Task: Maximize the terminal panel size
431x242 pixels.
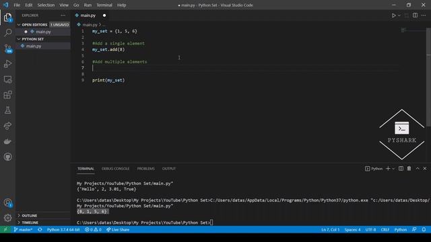Action: (x=418, y=169)
